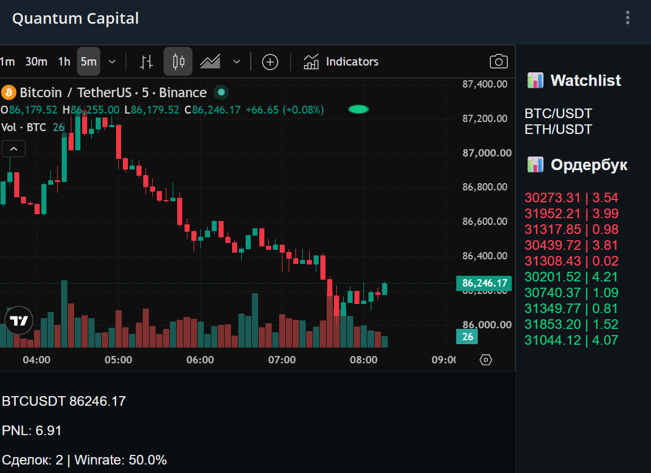The width and height of the screenshot is (651, 473).
Task: Click the ask order row 31952.21 | 3.99
Action: [571, 214]
